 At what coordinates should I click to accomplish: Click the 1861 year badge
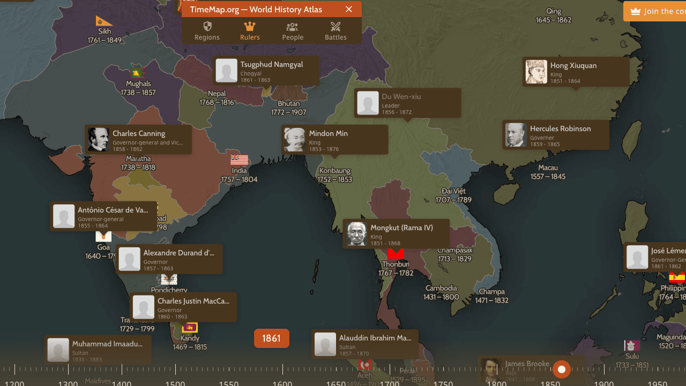click(271, 338)
